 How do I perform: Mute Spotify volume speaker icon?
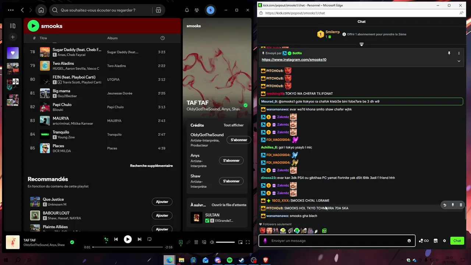pyautogui.click(x=212, y=242)
